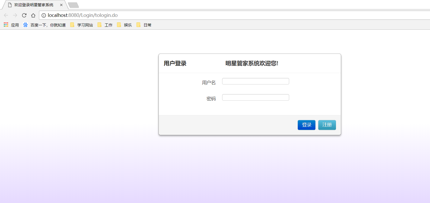Click the 密码 input field

[x=256, y=97]
